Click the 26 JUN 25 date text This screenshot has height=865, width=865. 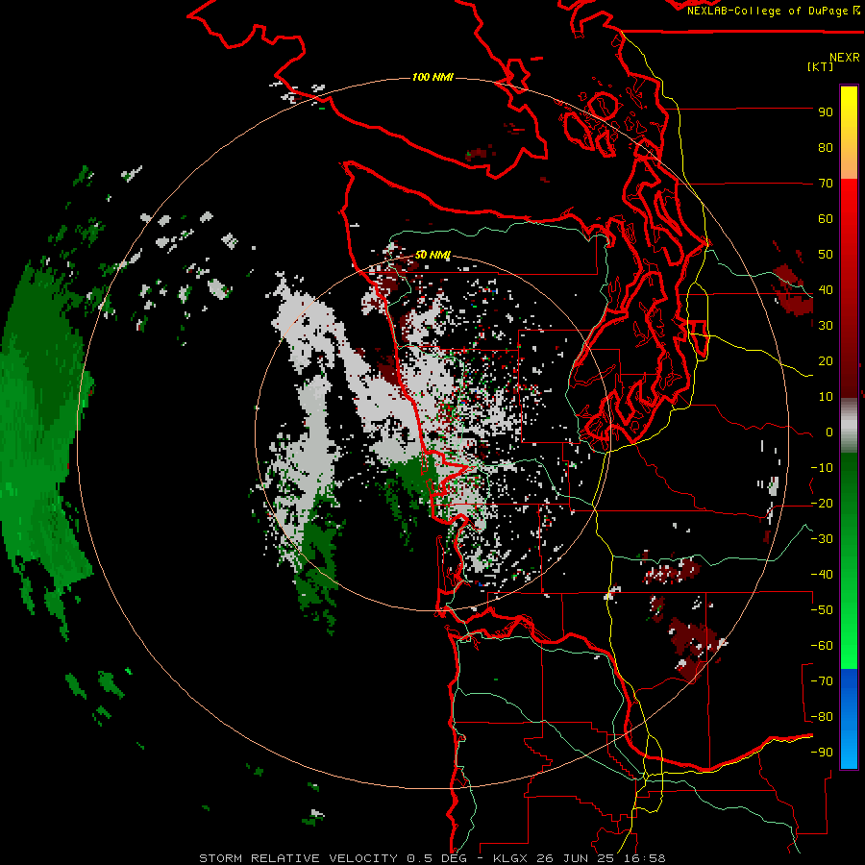[x=576, y=858]
